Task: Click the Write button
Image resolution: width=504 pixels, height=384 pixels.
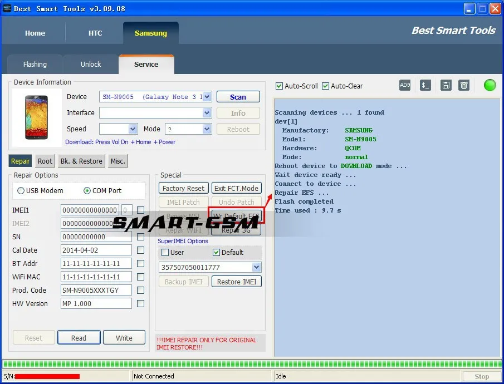Action: click(x=124, y=338)
